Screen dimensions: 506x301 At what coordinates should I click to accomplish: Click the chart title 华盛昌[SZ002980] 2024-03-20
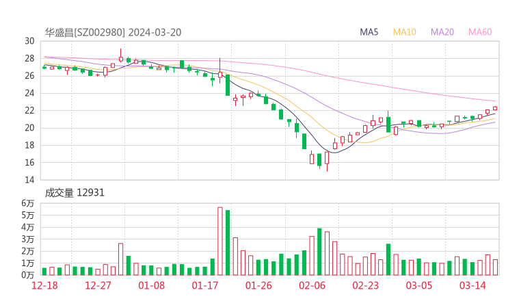113,32
